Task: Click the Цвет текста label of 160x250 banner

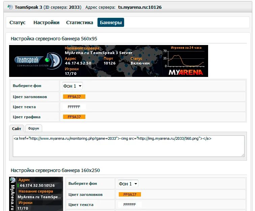Action: [81, 205]
